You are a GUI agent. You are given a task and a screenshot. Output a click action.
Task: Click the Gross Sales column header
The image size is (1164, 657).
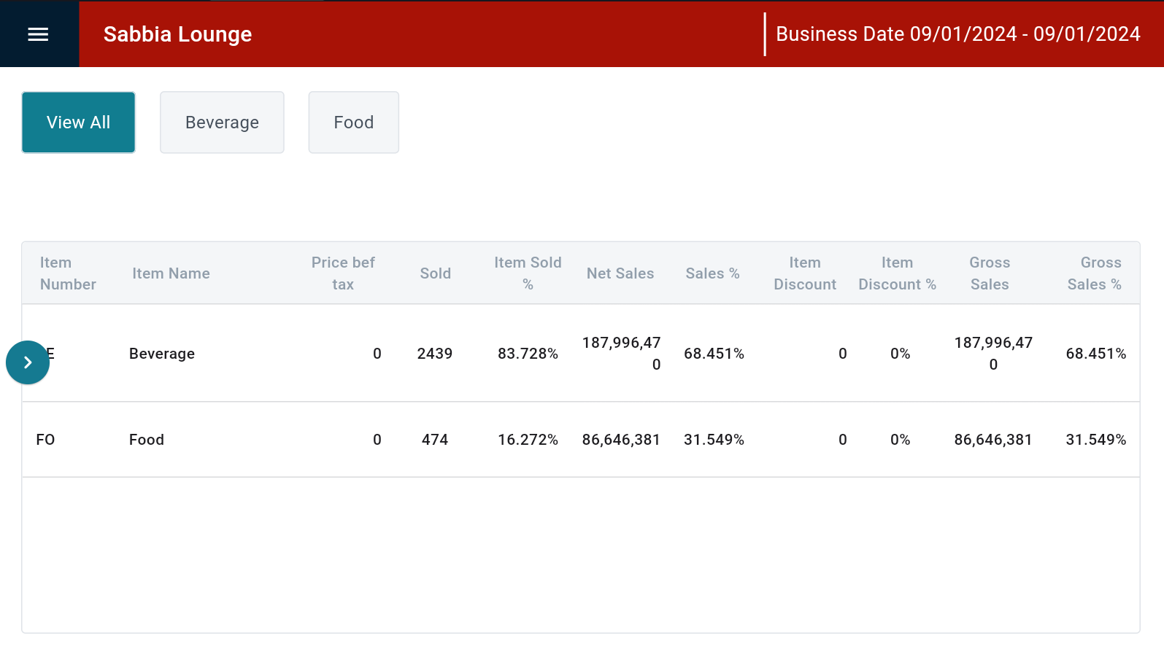point(990,273)
